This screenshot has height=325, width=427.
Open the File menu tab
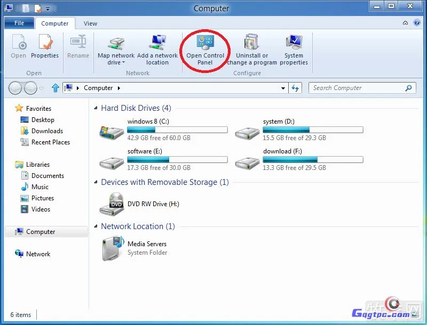[19, 23]
